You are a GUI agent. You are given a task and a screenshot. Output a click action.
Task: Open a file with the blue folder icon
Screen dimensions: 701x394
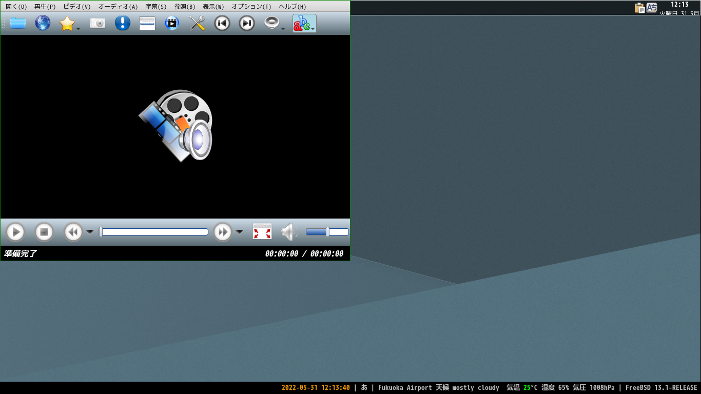click(18, 23)
